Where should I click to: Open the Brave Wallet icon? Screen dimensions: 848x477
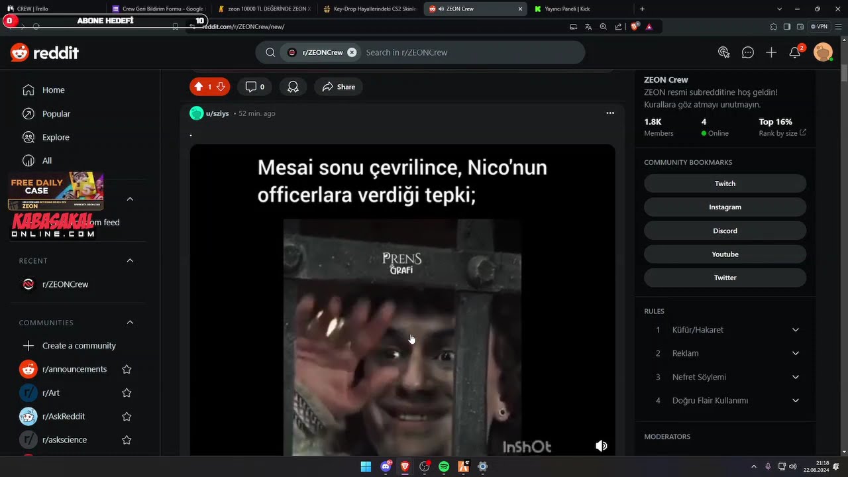click(800, 26)
